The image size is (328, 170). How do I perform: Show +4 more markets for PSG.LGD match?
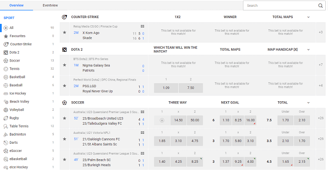[320, 85]
